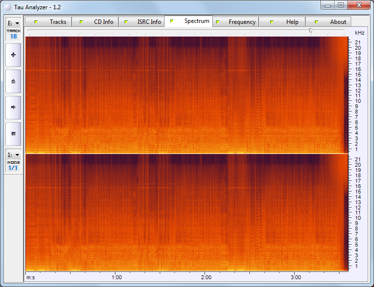Click the upper channel spectrogram display

pos(185,95)
